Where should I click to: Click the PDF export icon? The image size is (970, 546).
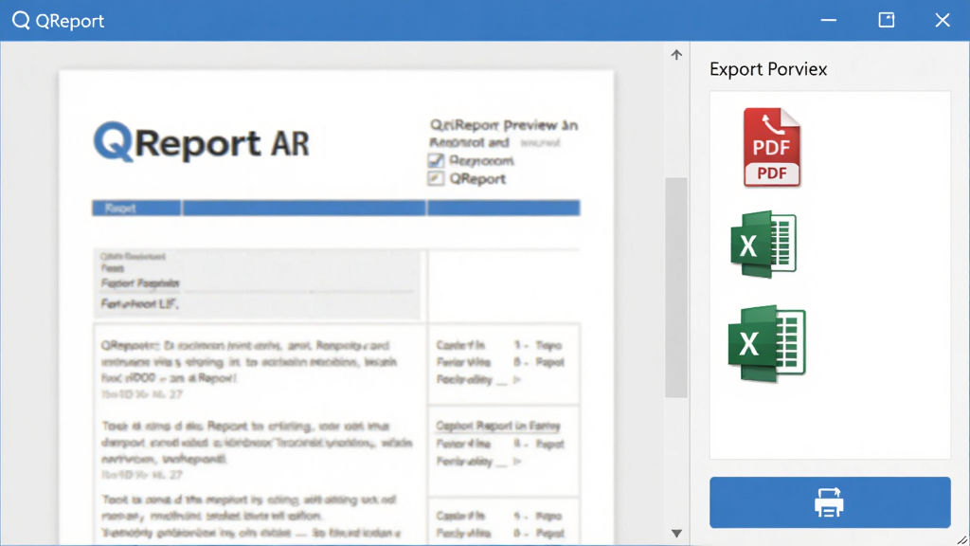[x=771, y=147]
